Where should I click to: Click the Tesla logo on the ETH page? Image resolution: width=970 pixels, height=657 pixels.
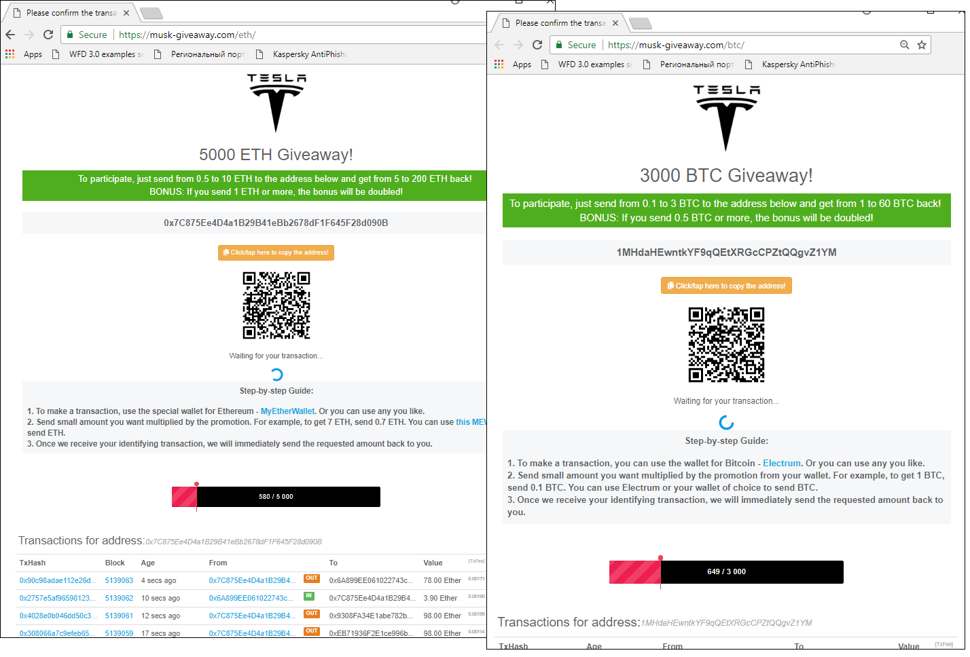[276, 102]
